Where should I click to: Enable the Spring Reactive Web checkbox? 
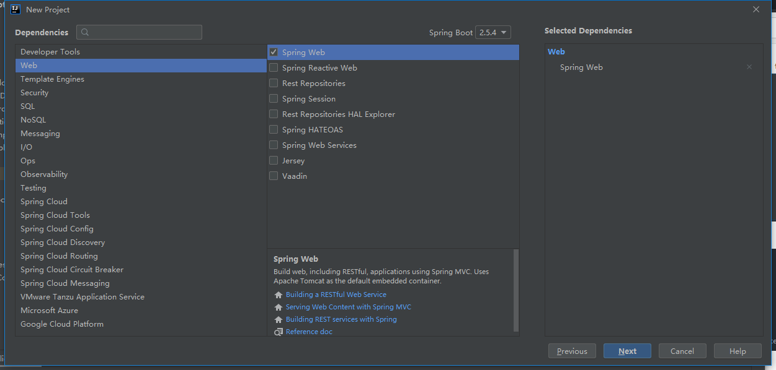pyautogui.click(x=274, y=68)
